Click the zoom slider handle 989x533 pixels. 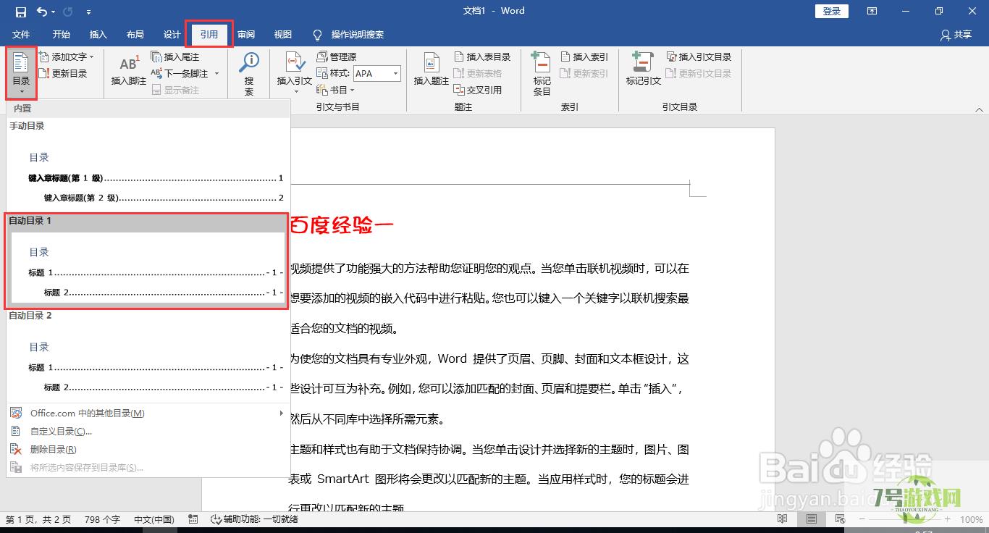pos(904,519)
